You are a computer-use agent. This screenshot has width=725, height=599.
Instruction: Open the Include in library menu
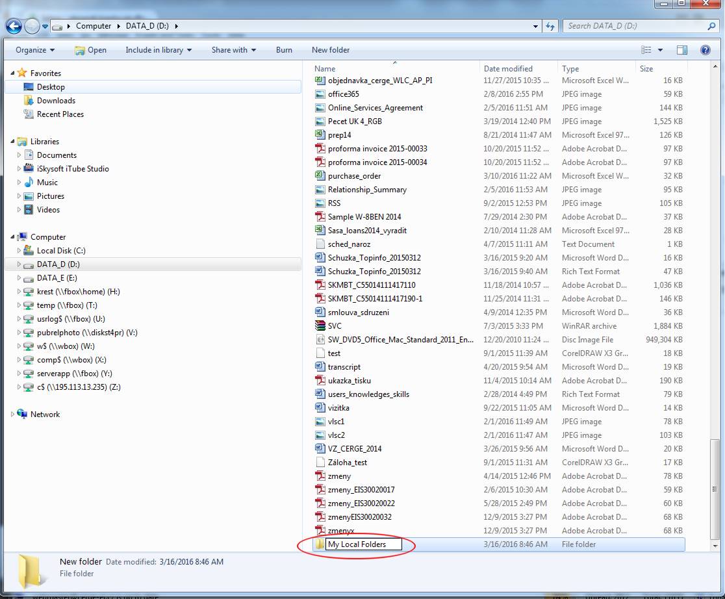coord(159,50)
